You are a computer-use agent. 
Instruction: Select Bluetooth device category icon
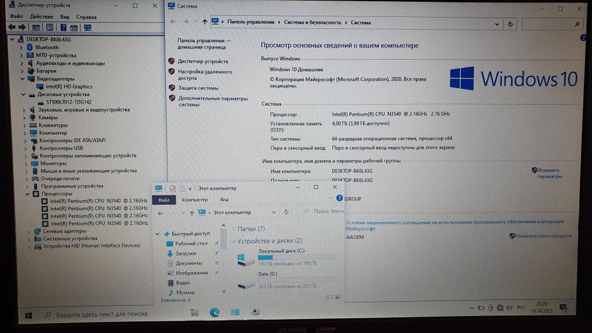pyautogui.click(x=30, y=47)
